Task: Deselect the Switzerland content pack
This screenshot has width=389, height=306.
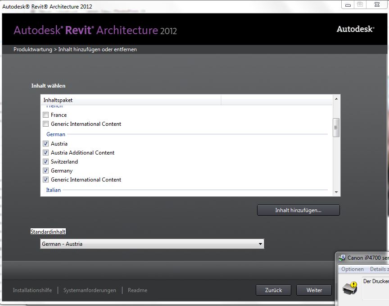Action: coord(45,162)
